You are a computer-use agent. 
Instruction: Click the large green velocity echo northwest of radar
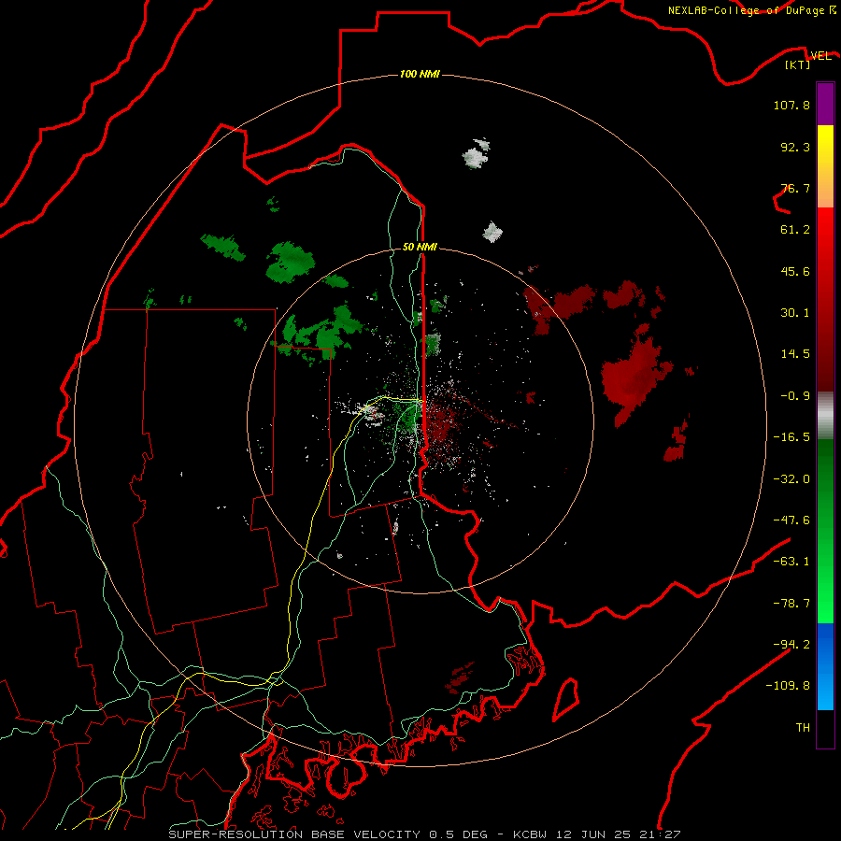(291, 262)
